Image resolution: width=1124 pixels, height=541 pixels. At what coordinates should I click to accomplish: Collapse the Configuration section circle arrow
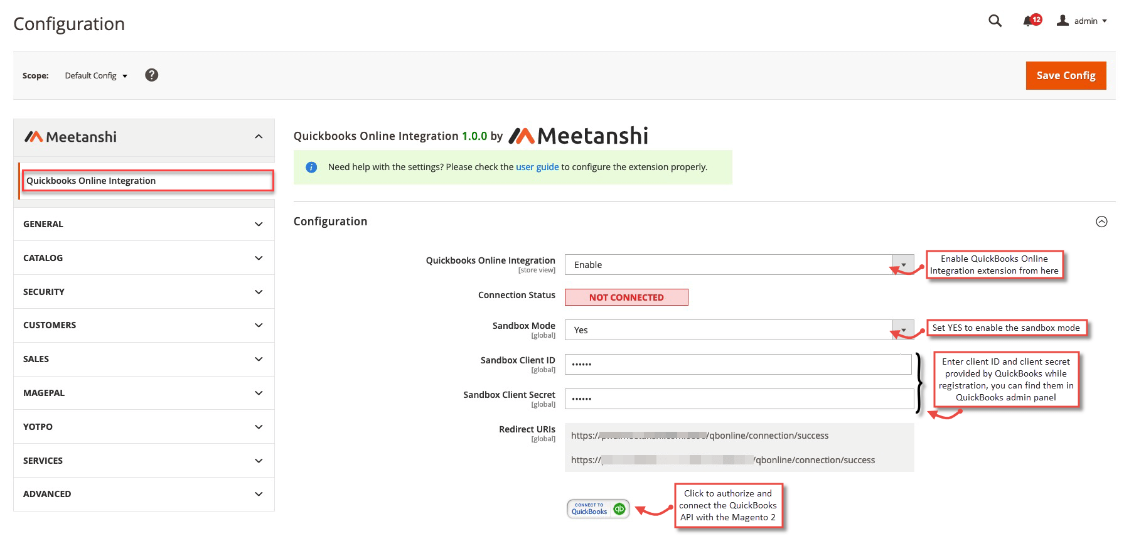click(x=1101, y=222)
